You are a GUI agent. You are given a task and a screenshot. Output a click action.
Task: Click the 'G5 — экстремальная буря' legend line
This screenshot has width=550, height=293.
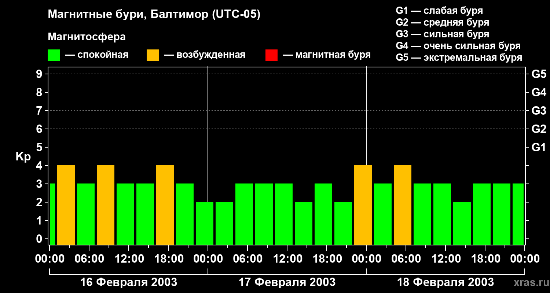[x=459, y=58]
